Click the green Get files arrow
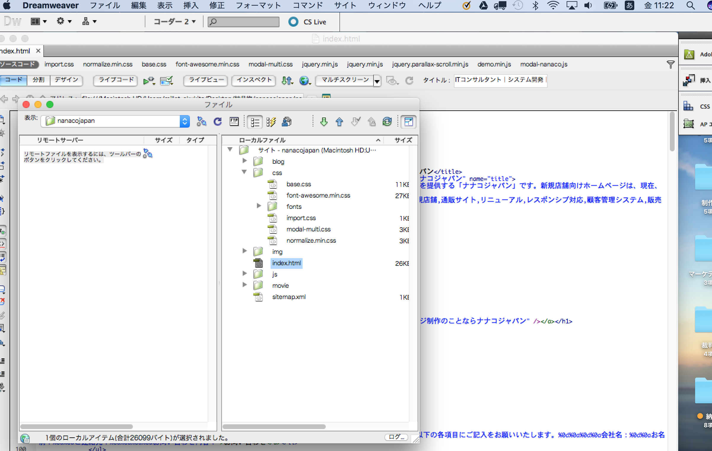The height and width of the screenshot is (451, 712). pyautogui.click(x=324, y=122)
